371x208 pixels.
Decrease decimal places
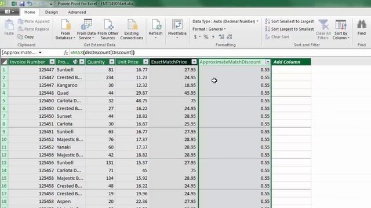230,36
